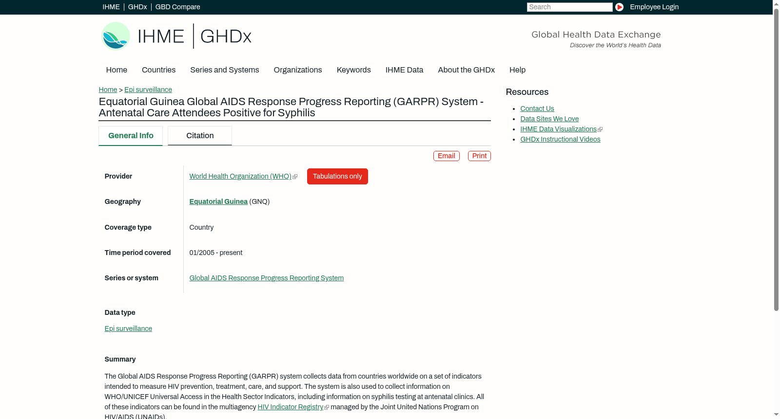Open IHME link in top bar
Screen dimensions: 780x419
click(111, 7)
